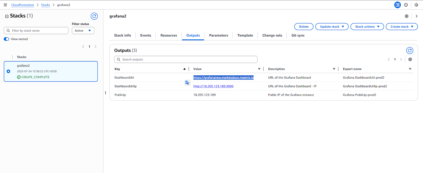The height and width of the screenshot is (173, 423).
Task: Click the 18.205.123.189 PublicIp value
Action: 204,95
